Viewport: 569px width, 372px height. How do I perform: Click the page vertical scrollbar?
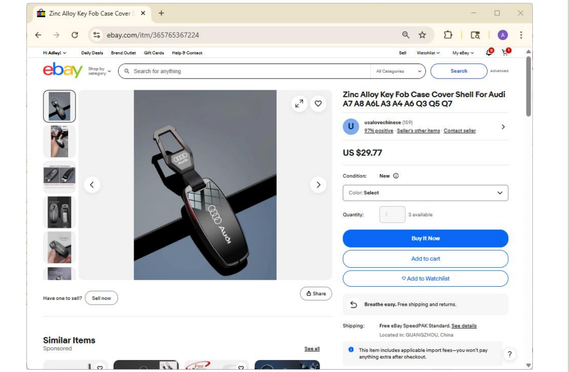click(528, 86)
